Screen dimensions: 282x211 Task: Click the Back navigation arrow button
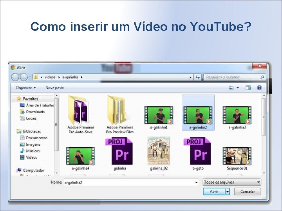click(15, 77)
